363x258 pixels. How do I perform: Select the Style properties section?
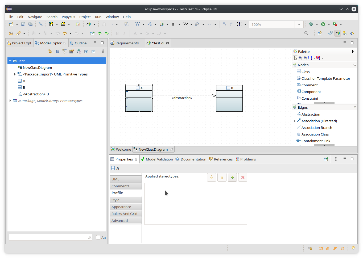(126, 200)
